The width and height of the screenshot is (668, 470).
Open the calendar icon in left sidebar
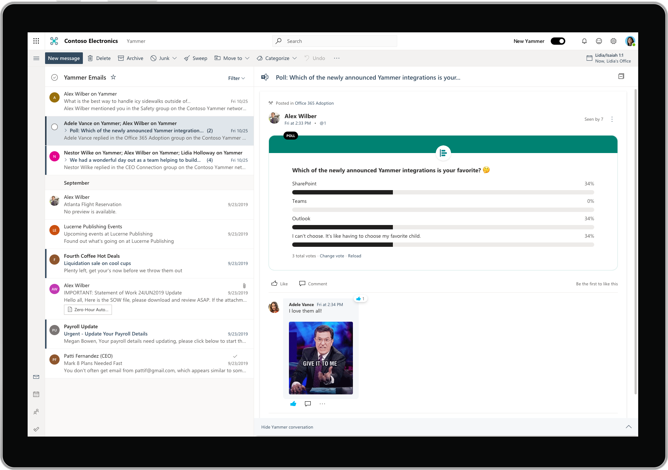coord(36,394)
